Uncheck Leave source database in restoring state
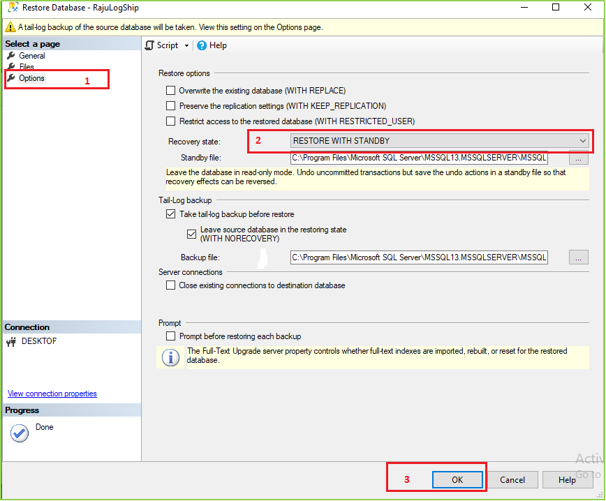 [191, 234]
